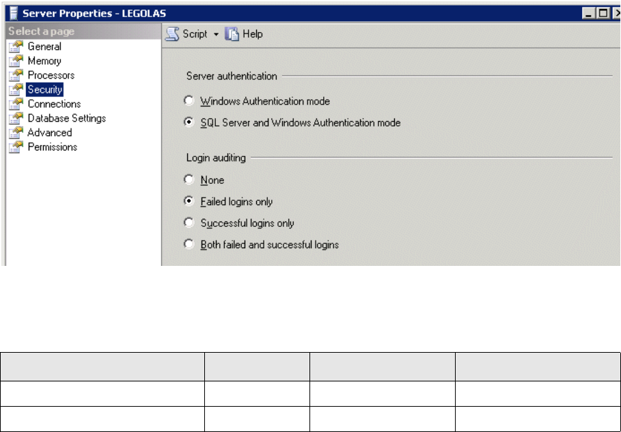Click the Connections page icon
The width and height of the screenshot is (621, 432).
[x=16, y=104]
